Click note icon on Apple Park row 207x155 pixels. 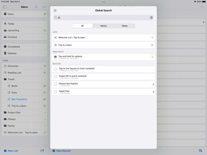[153, 92]
